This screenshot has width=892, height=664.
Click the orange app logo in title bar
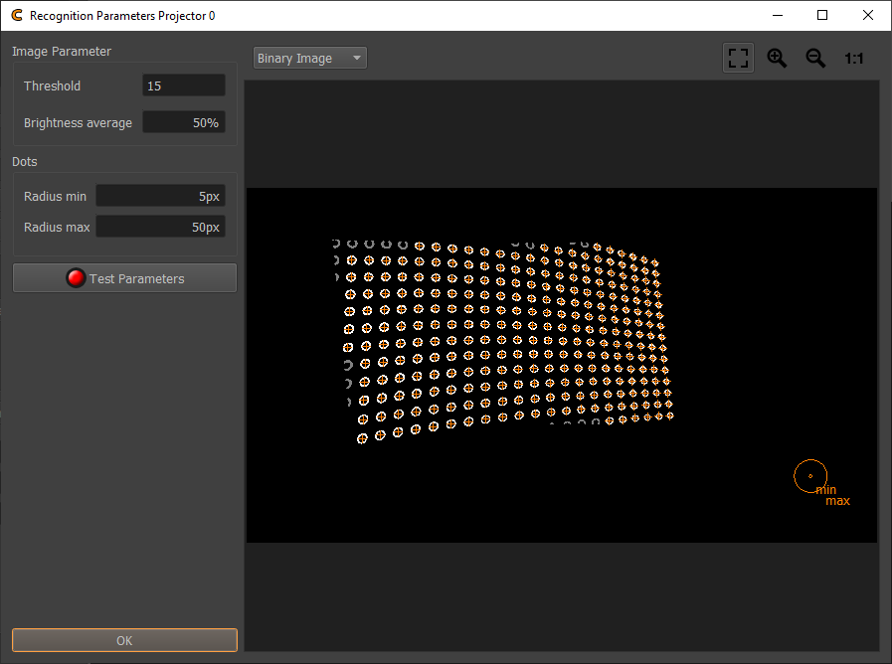point(16,16)
